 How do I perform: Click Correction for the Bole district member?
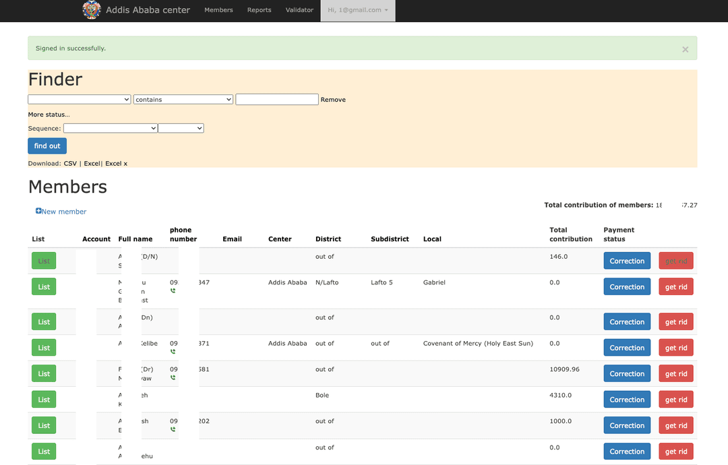pyautogui.click(x=626, y=400)
